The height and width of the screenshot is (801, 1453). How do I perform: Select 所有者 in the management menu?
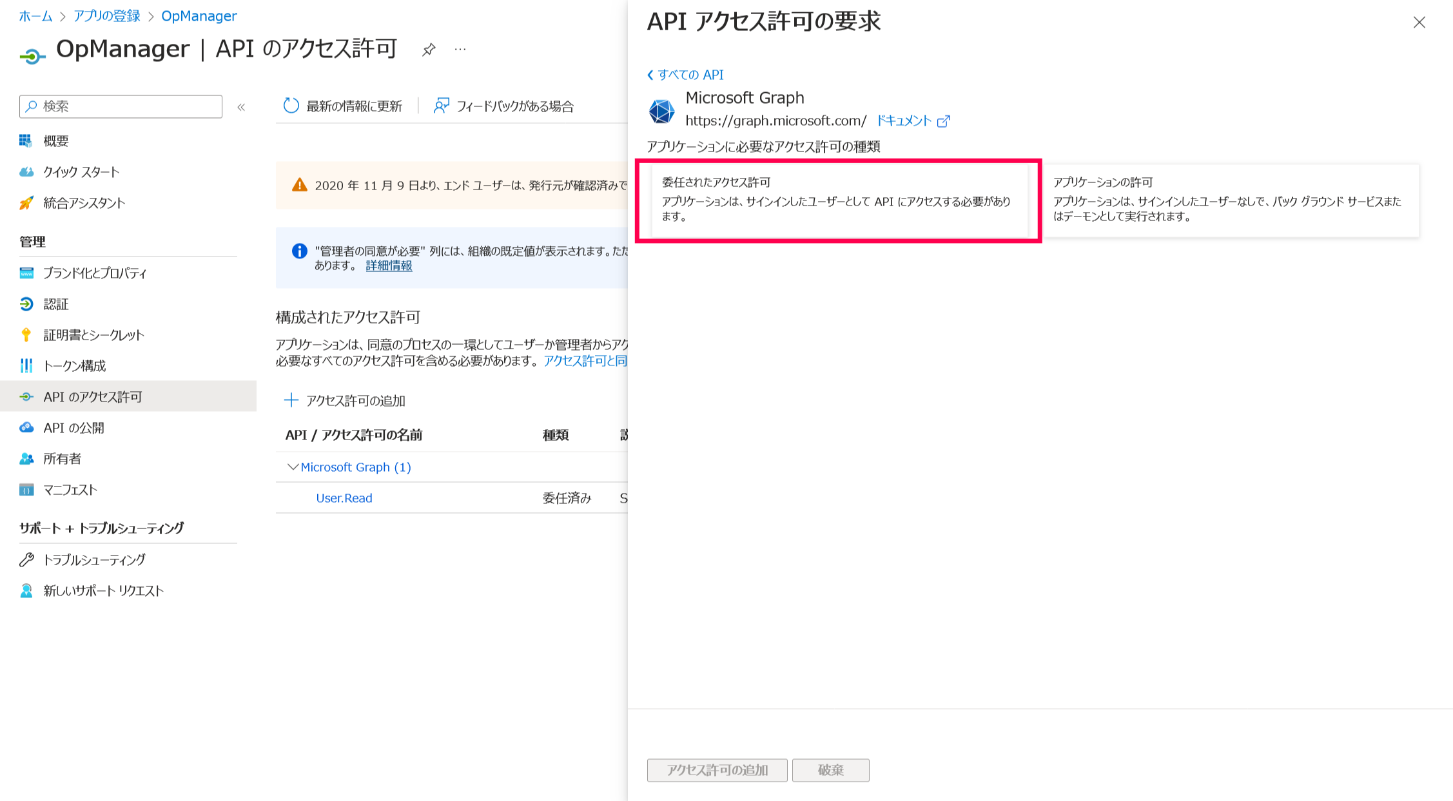click(62, 458)
